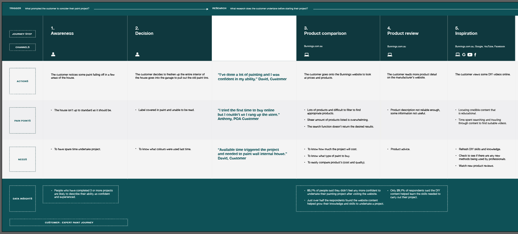Click the laptop icon under Inspiration
518x234 pixels.
(458, 55)
